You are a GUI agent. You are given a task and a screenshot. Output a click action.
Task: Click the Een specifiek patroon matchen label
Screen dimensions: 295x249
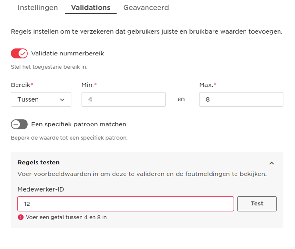(79, 124)
